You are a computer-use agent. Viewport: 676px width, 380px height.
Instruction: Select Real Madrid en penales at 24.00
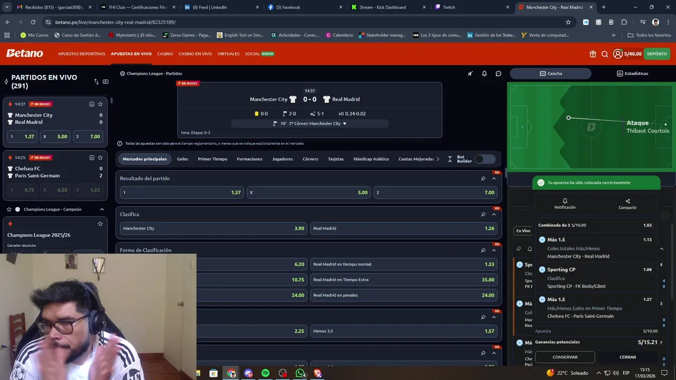click(x=403, y=295)
